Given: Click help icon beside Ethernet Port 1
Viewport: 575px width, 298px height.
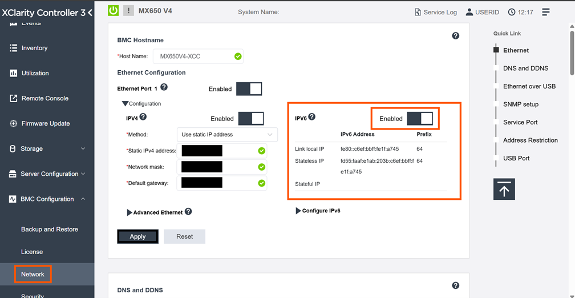Looking at the screenshot, I should [164, 87].
